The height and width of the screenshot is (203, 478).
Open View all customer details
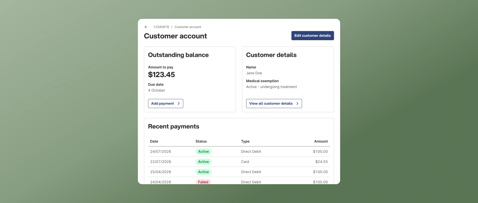274,103
